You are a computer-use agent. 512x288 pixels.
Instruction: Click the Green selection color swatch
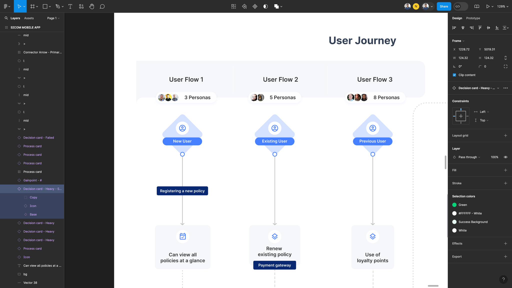(x=454, y=205)
